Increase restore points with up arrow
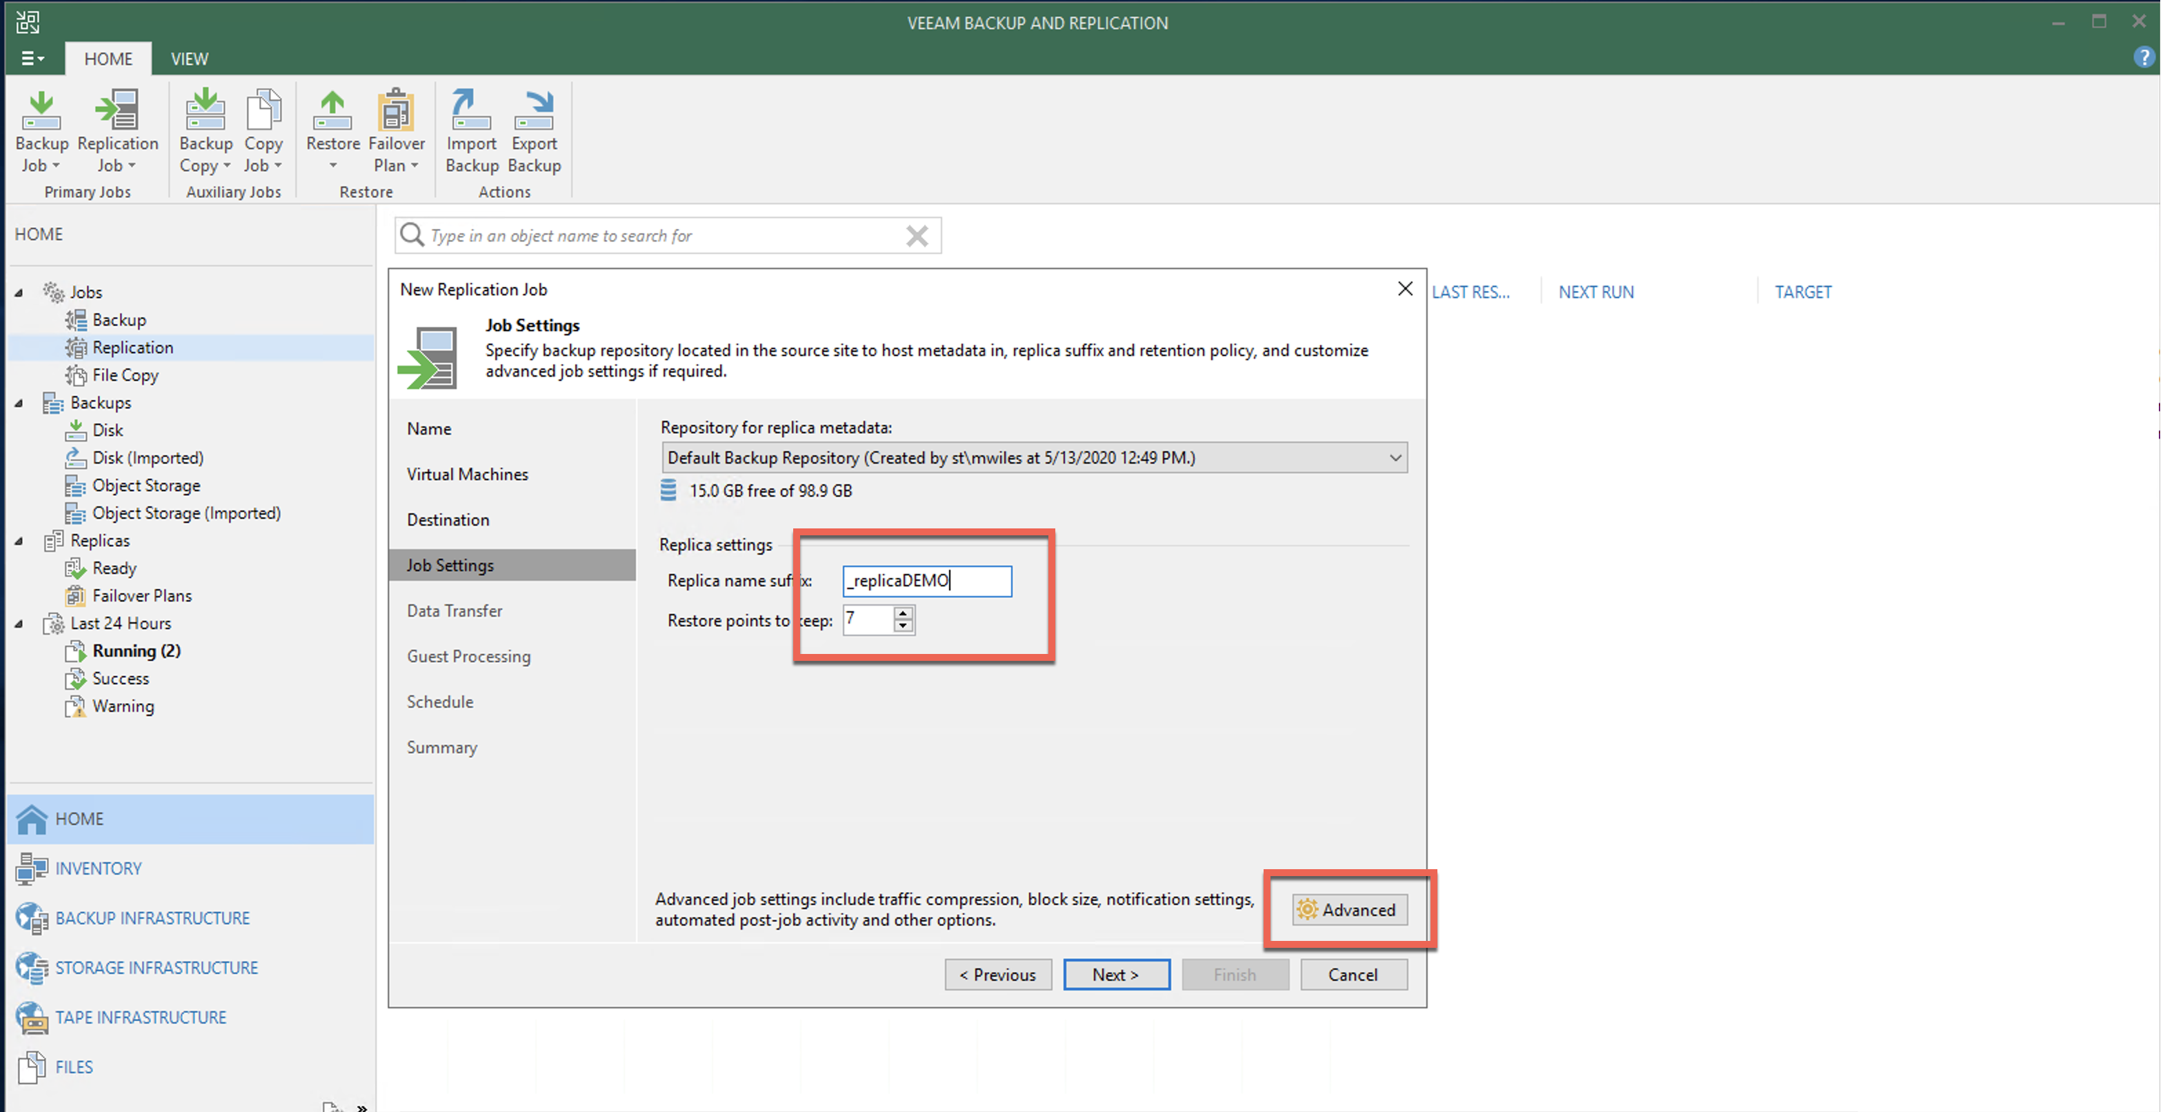This screenshot has width=2163, height=1112. (904, 614)
